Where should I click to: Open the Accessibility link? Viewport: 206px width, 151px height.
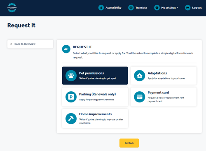pos(113,8)
